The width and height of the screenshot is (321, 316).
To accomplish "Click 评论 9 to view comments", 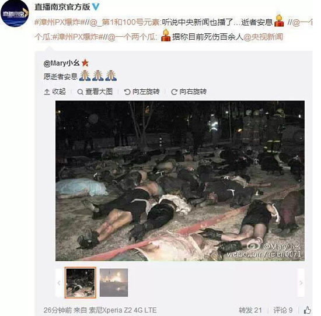I will click(283, 310).
